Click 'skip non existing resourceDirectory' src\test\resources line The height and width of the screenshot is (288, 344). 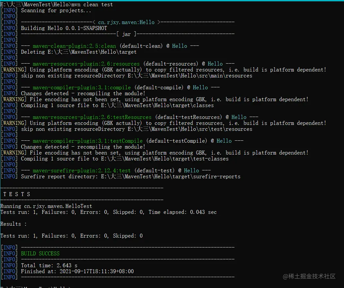(x=137, y=129)
